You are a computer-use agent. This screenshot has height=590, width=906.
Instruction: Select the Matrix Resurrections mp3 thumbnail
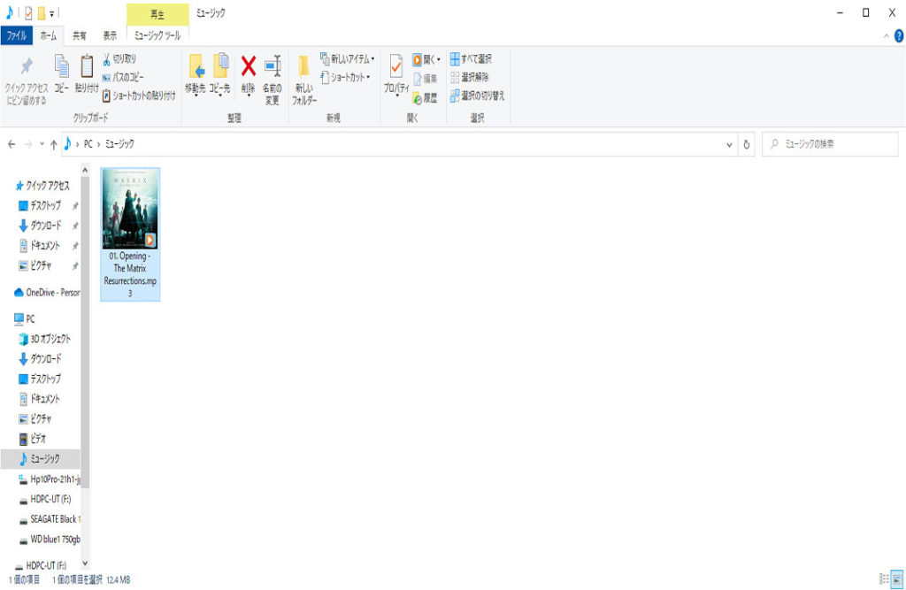(x=130, y=212)
